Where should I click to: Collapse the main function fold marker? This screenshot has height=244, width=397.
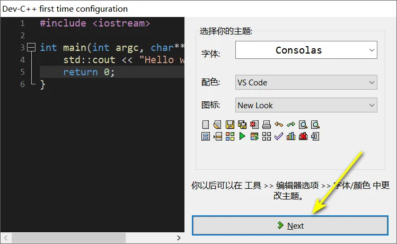30,47
